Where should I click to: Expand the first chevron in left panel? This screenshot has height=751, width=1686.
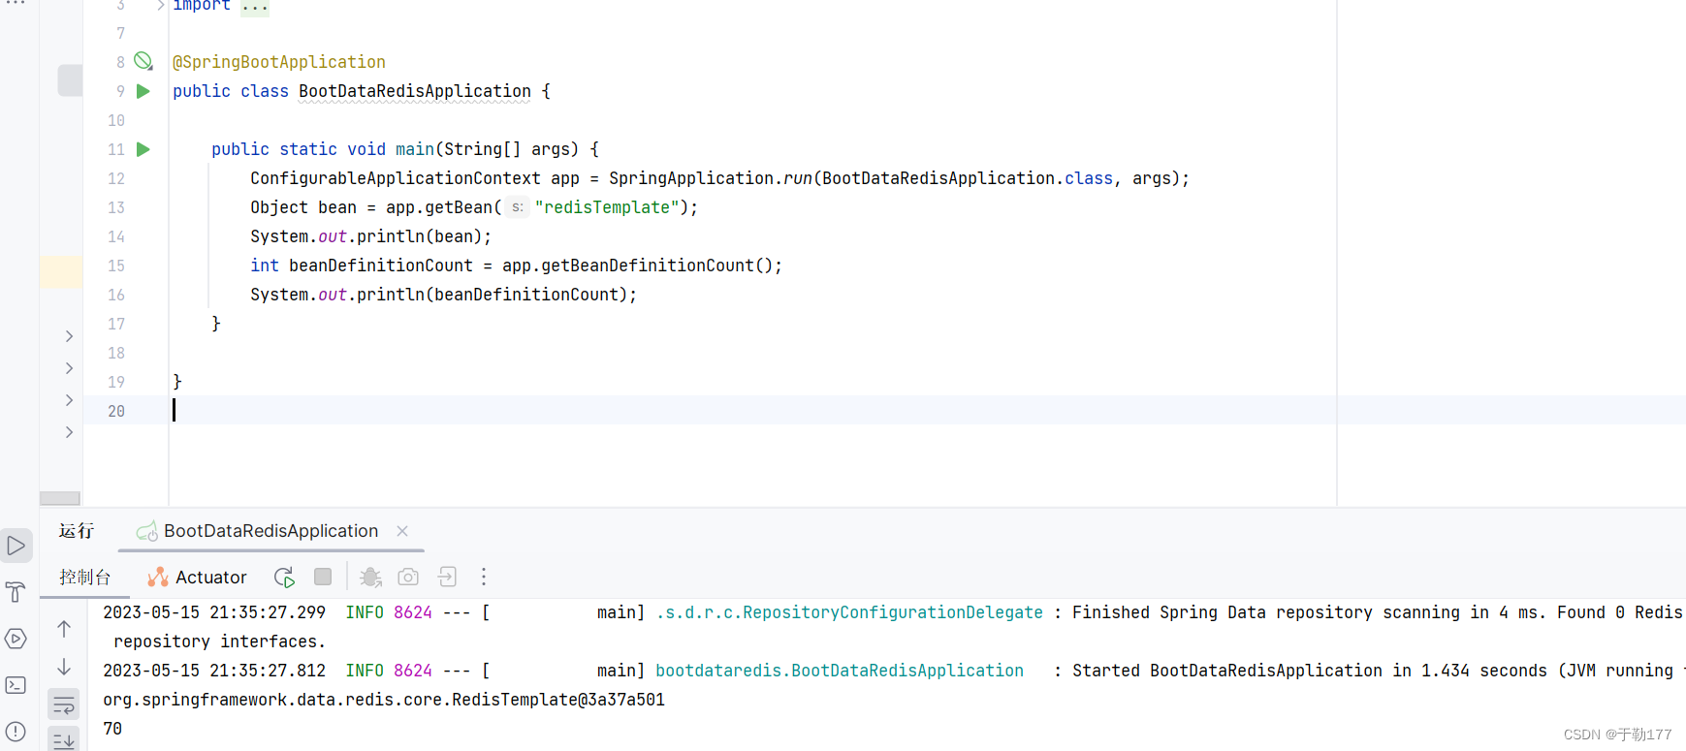(x=69, y=336)
